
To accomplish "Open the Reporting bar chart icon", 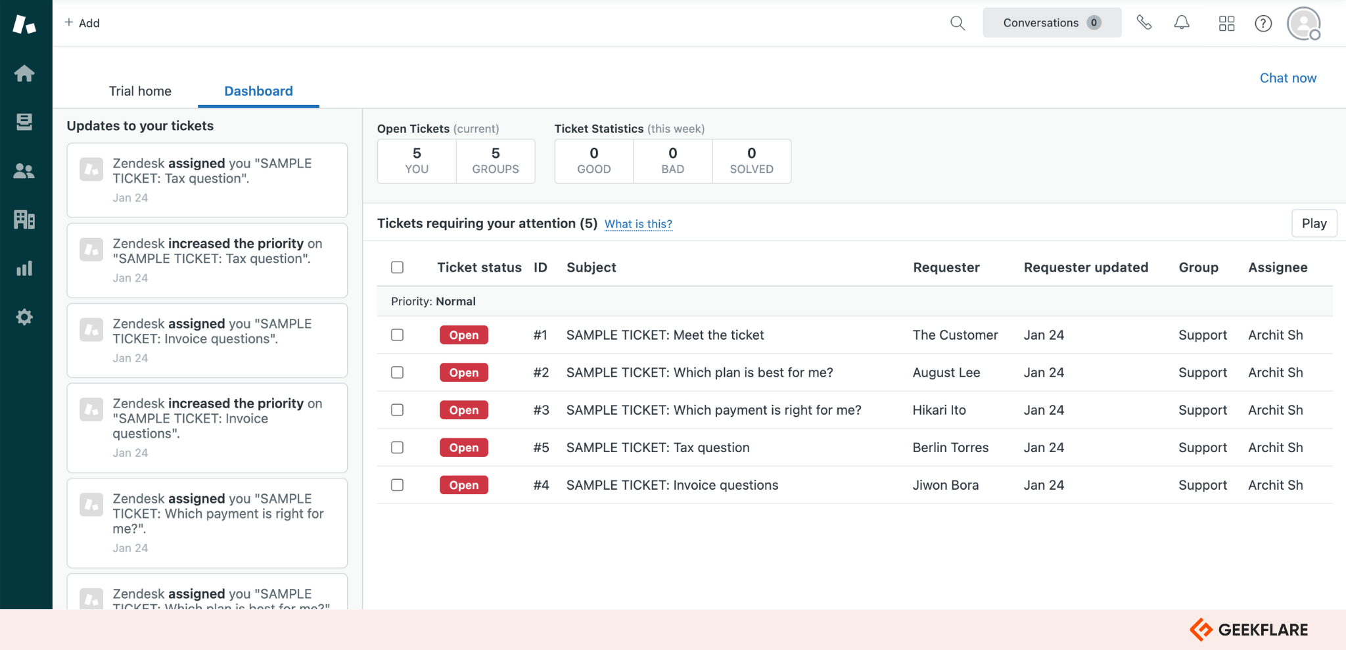I will [x=24, y=268].
